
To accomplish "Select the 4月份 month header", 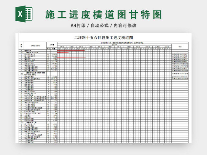I will click(91, 47).
